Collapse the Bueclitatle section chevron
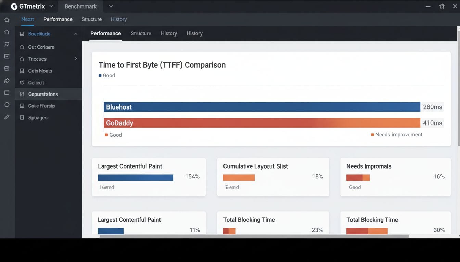Image resolution: width=460 pixels, height=262 pixels. coord(75,34)
